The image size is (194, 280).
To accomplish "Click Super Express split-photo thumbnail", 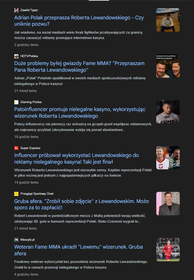I will pyautogui.click(x=168, y=158).
